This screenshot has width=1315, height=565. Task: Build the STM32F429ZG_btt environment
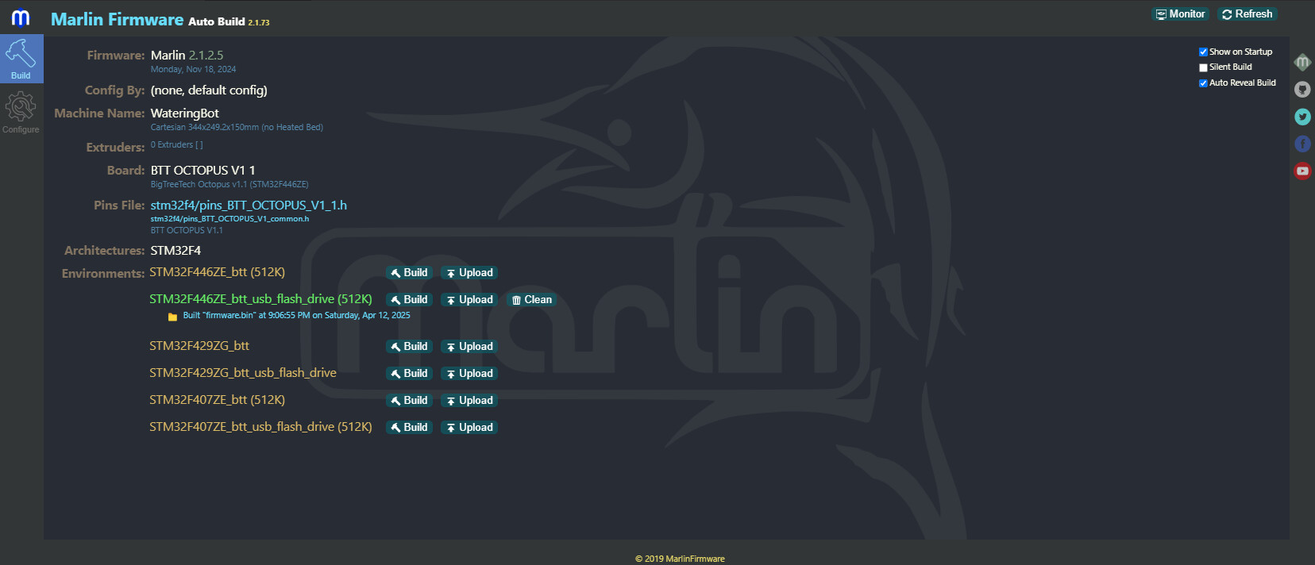[x=409, y=347]
